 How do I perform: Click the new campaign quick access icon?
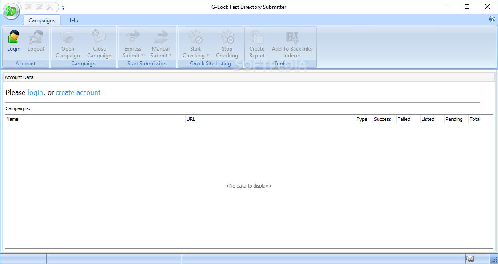coord(28,7)
